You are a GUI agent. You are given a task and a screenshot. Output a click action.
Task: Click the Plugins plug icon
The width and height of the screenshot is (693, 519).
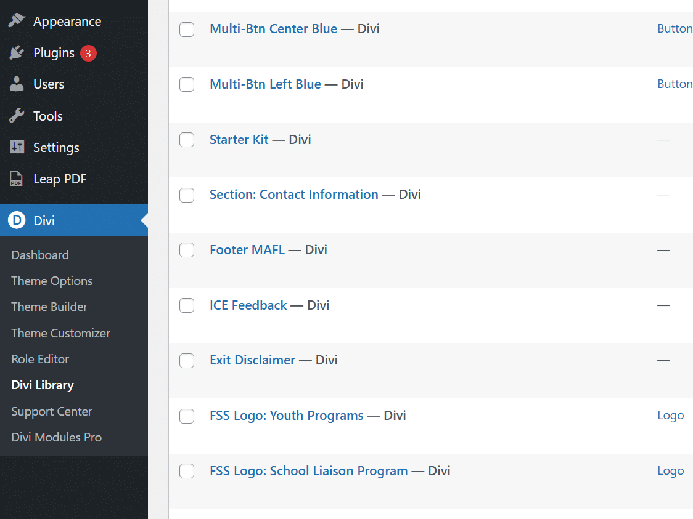(x=17, y=52)
